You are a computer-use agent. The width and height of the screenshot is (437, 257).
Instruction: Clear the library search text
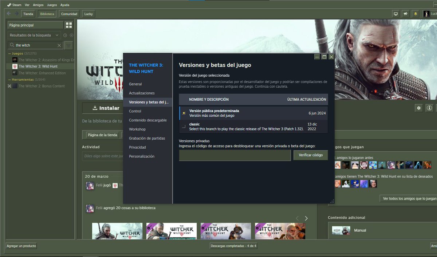[59, 45]
